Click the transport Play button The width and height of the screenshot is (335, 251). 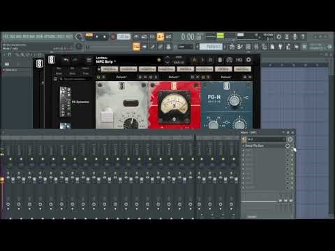pyautogui.click(x=97, y=37)
